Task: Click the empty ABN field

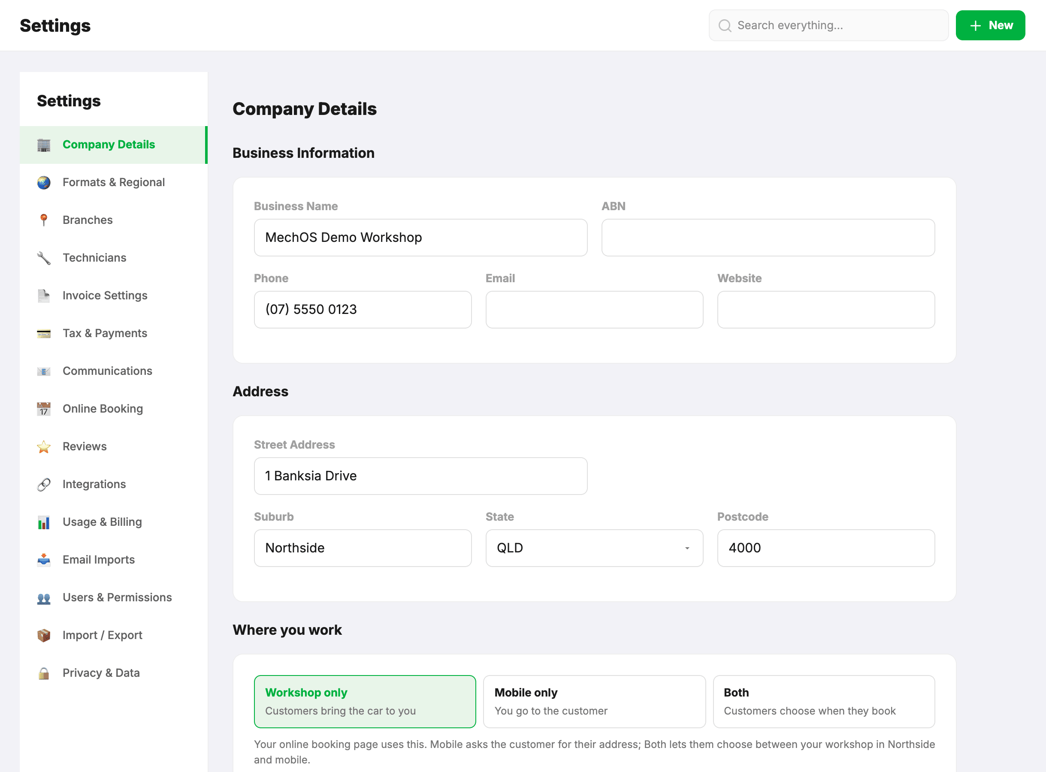Action: 768,238
